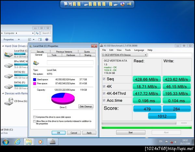Uncheck the Seq benchmark checkbox

(104, 79)
